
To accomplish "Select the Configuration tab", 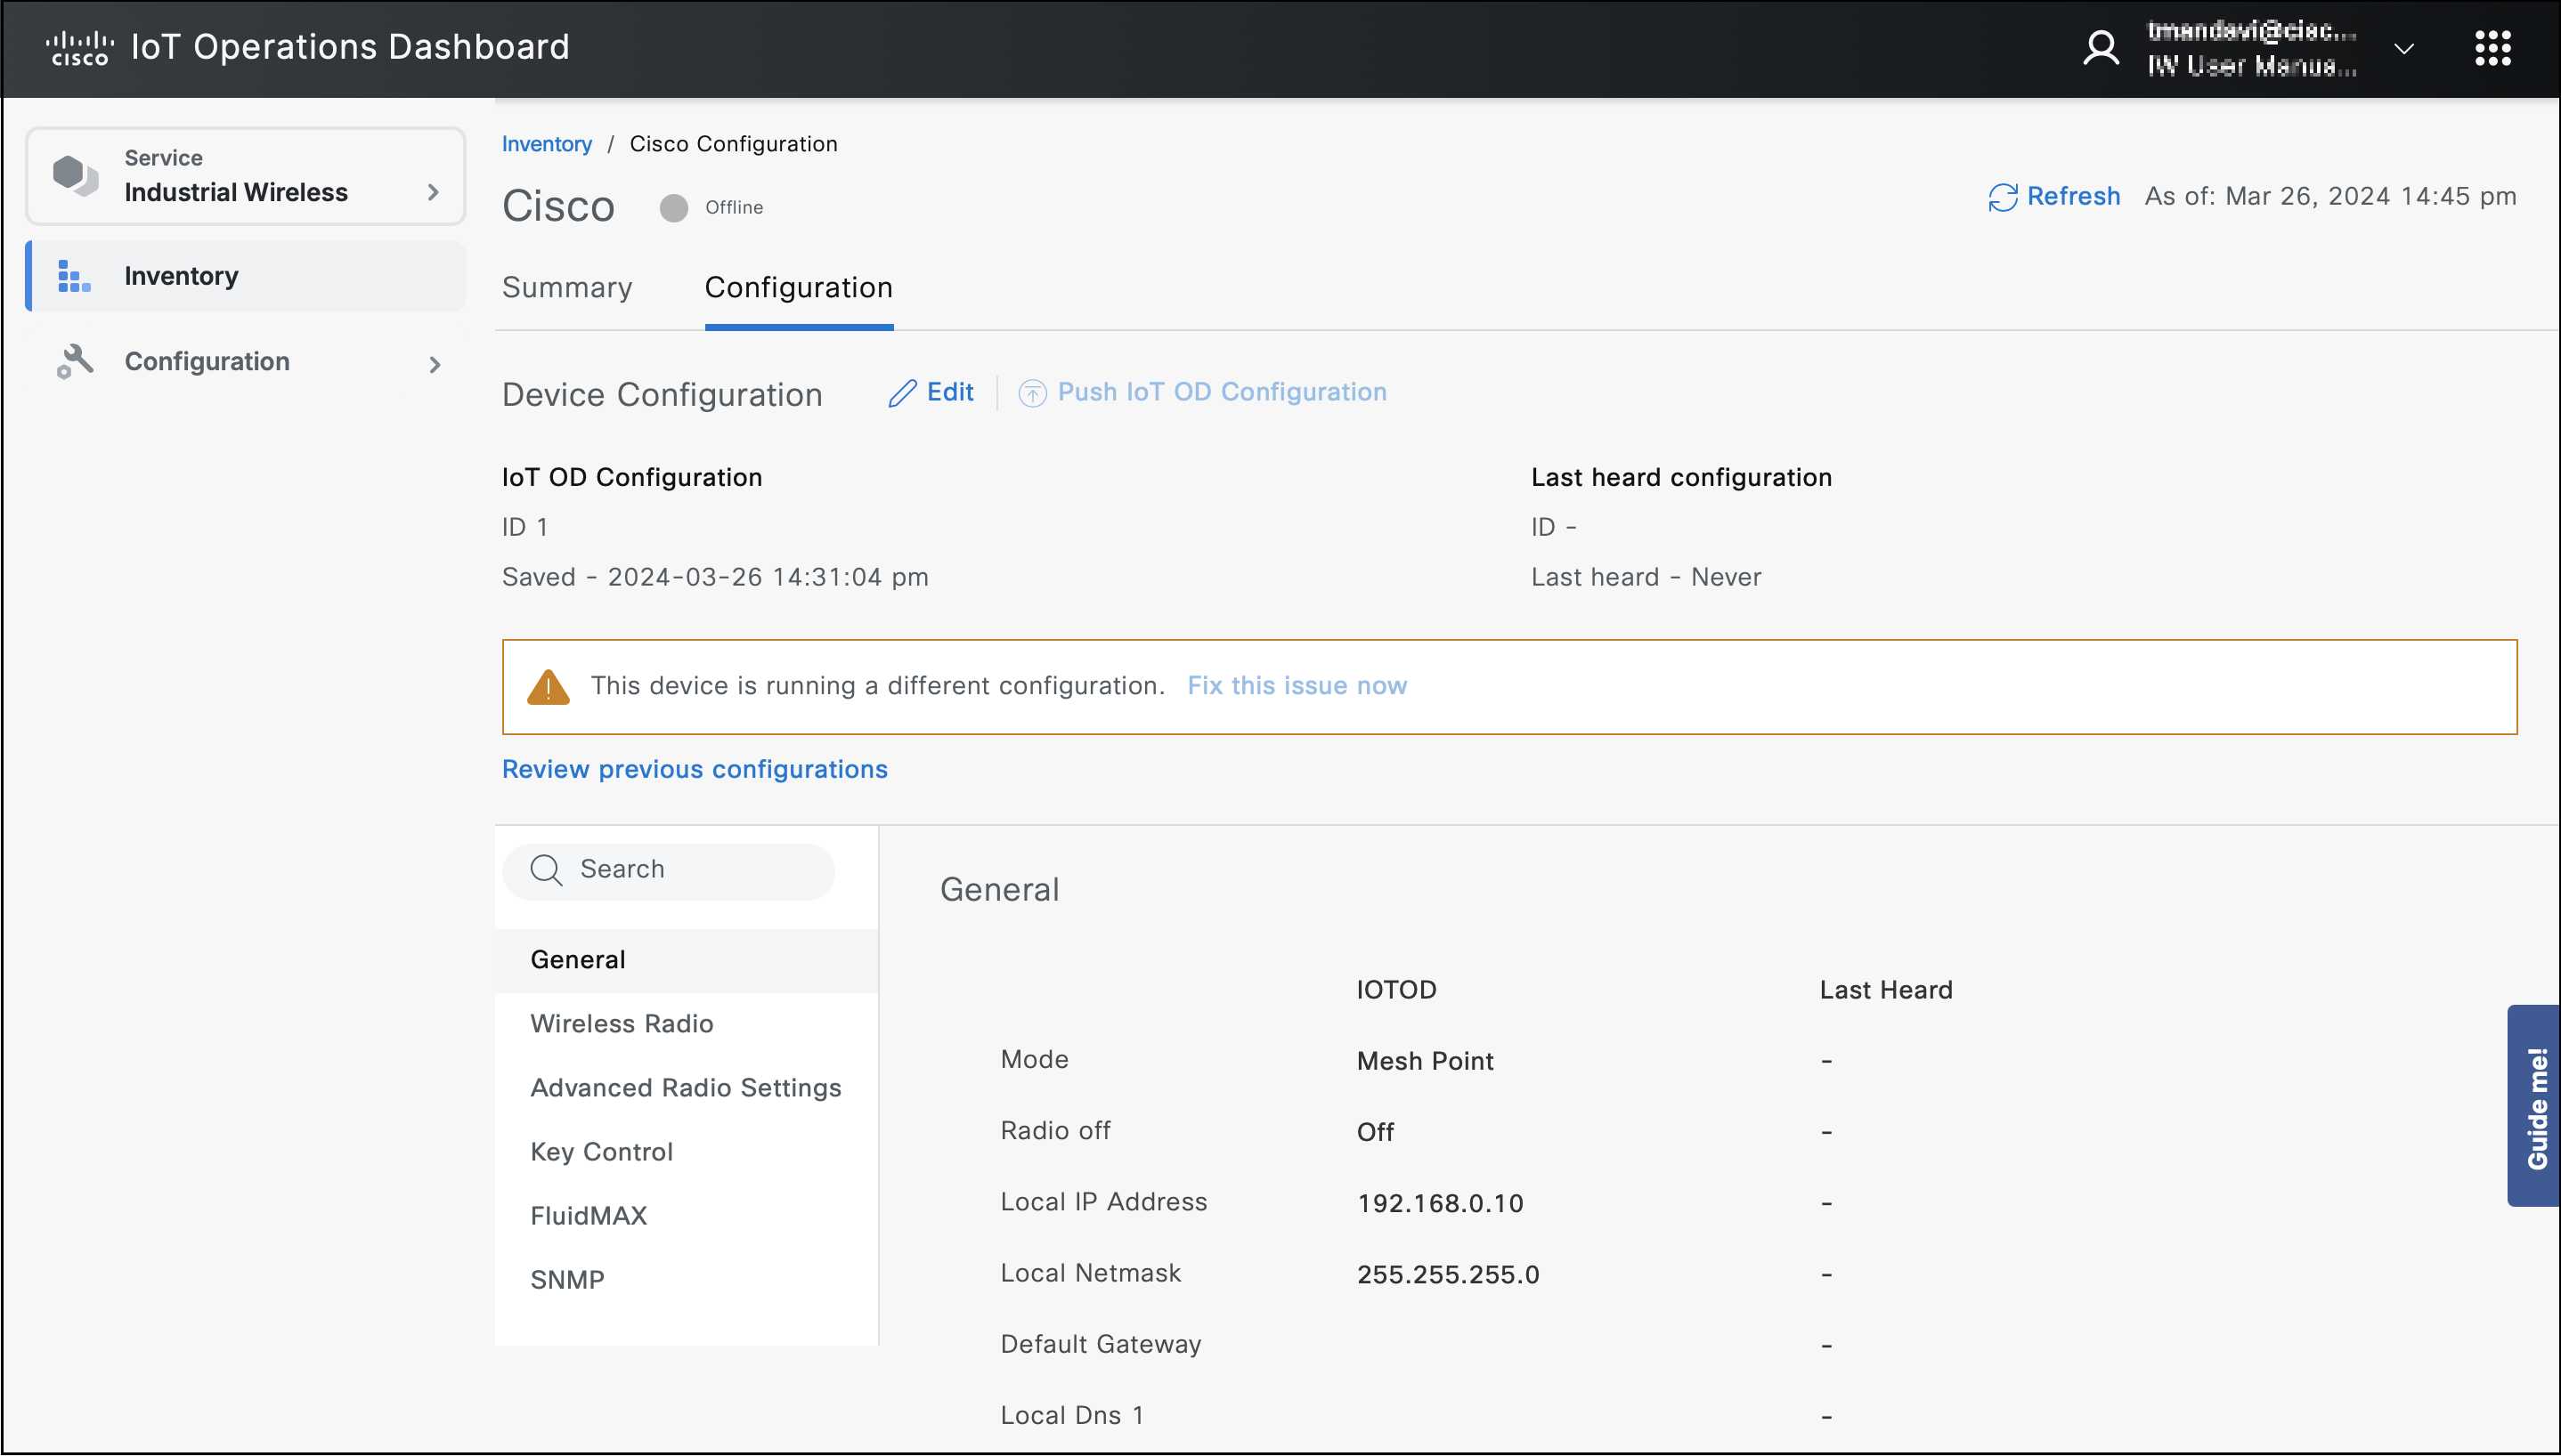I will point(799,288).
